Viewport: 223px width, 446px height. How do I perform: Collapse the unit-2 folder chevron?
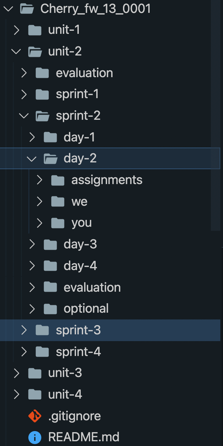[16, 51]
